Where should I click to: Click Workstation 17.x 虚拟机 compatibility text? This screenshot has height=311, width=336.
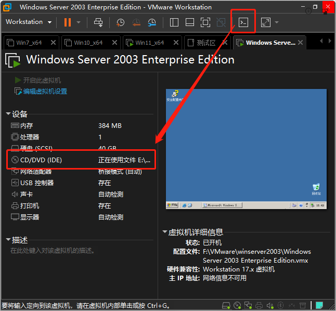point(239,269)
